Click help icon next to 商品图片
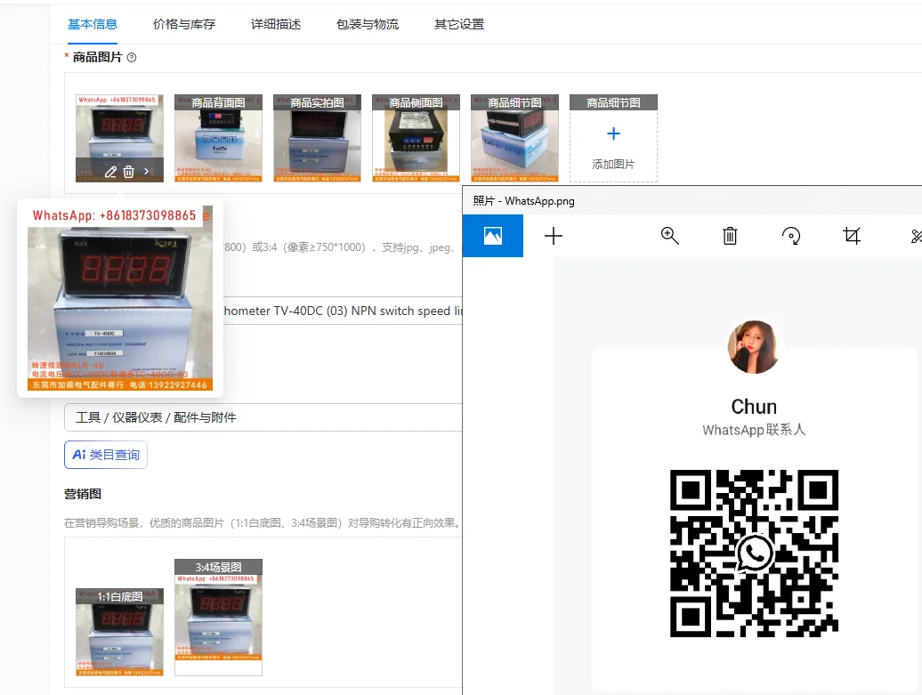The width and height of the screenshot is (922, 695). pos(132,58)
